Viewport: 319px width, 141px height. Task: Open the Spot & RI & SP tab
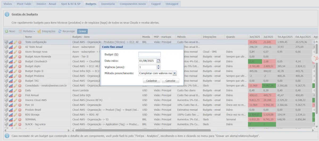[x=71, y=4]
